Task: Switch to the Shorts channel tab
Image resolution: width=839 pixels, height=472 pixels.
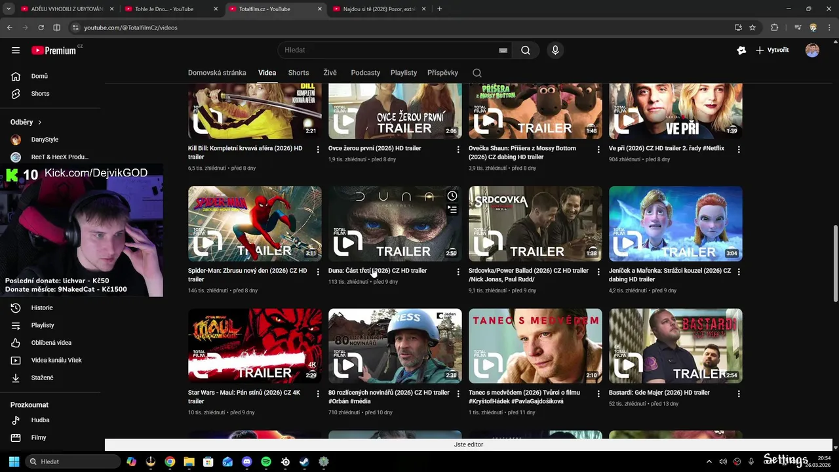Action: click(x=298, y=73)
